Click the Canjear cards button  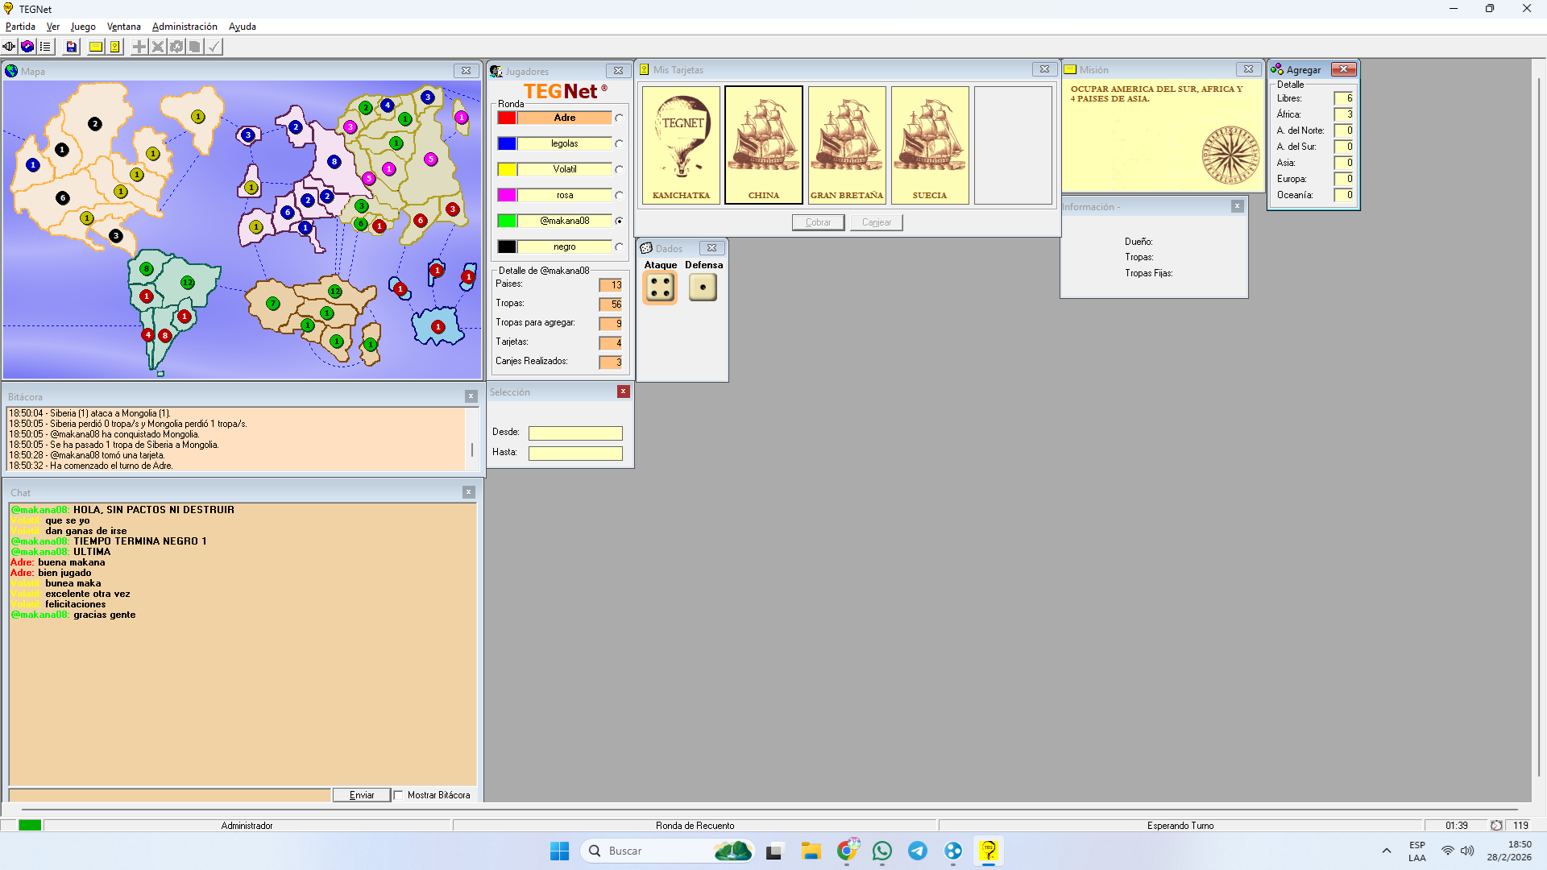click(x=876, y=222)
